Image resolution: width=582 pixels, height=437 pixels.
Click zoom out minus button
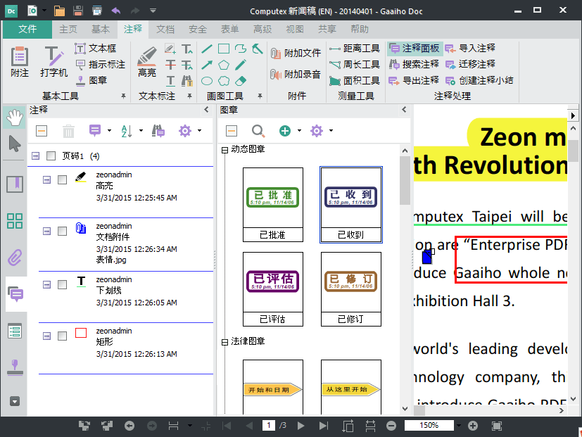(x=391, y=426)
